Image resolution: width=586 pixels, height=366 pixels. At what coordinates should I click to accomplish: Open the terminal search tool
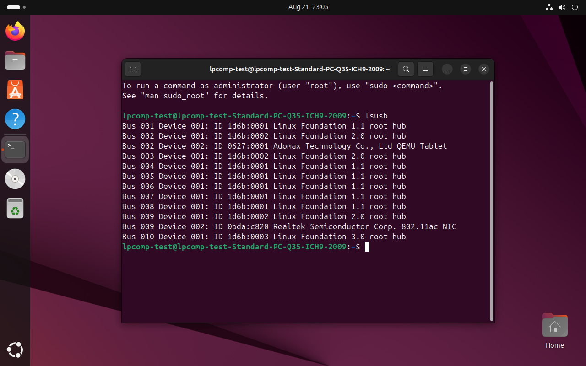(x=406, y=69)
